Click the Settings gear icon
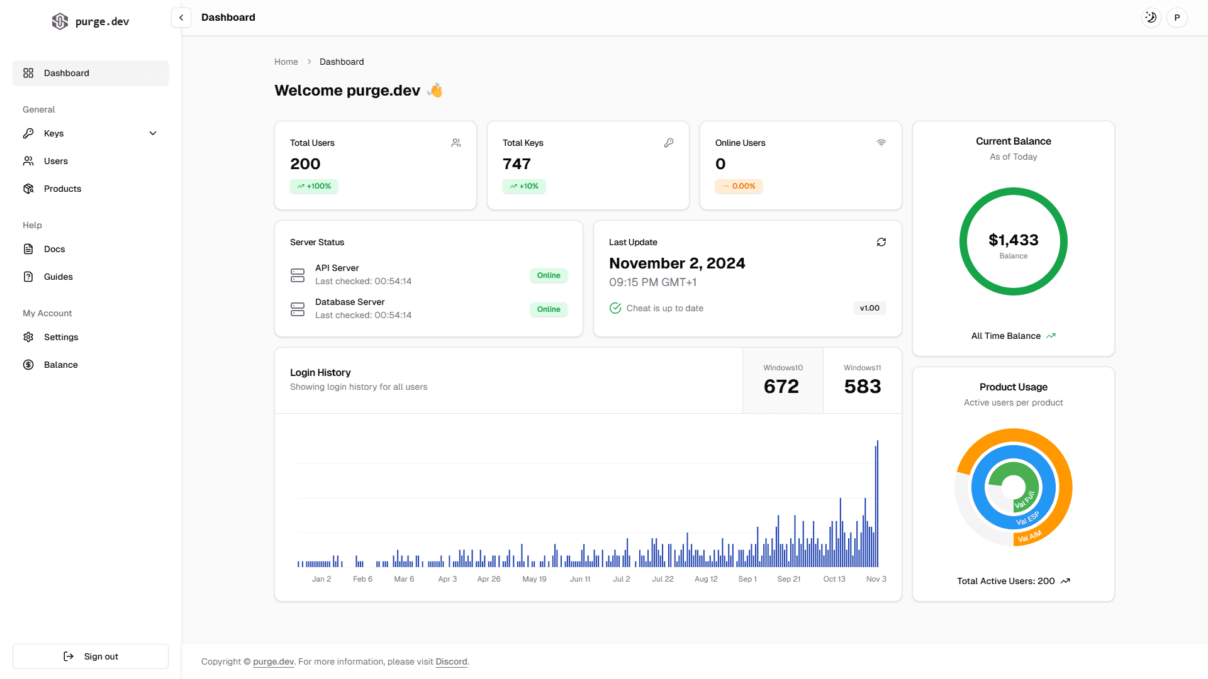This screenshot has height=679, width=1208. tap(28, 337)
